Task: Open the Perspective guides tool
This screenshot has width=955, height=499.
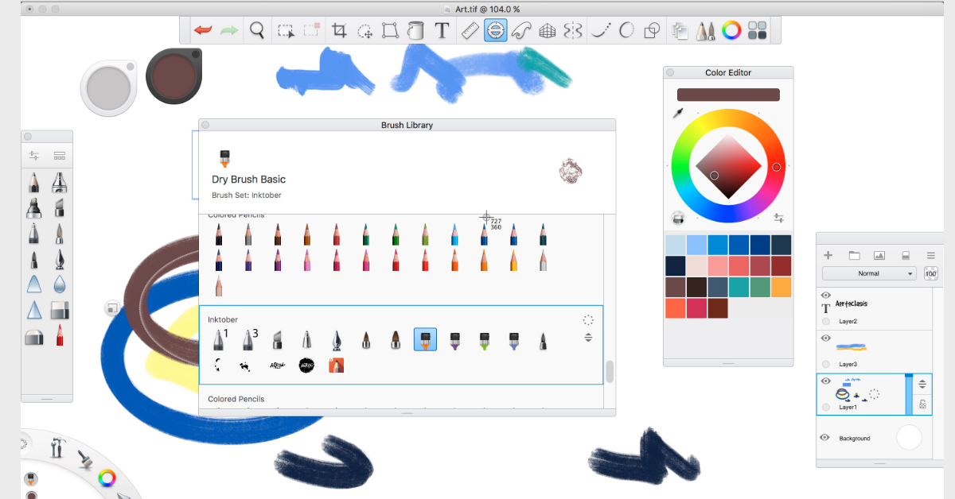Action: 547,31
